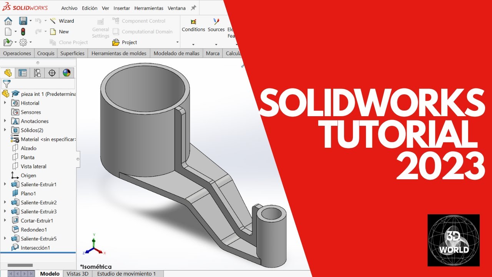This screenshot has height=277, width=492.
Task: Open the PropertyManager tab icon
Action: (x=23, y=73)
